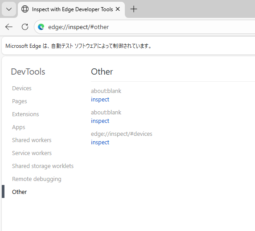Click inspect under edge://inspect/#devices entry

(x=100, y=143)
